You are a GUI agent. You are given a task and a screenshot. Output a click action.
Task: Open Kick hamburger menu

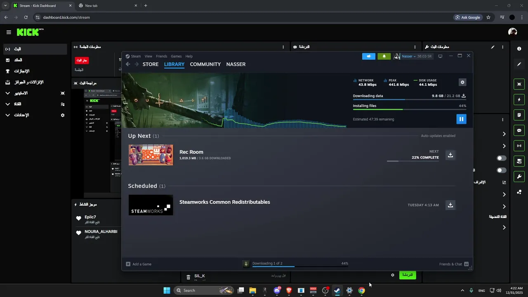[x=9, y=32]
